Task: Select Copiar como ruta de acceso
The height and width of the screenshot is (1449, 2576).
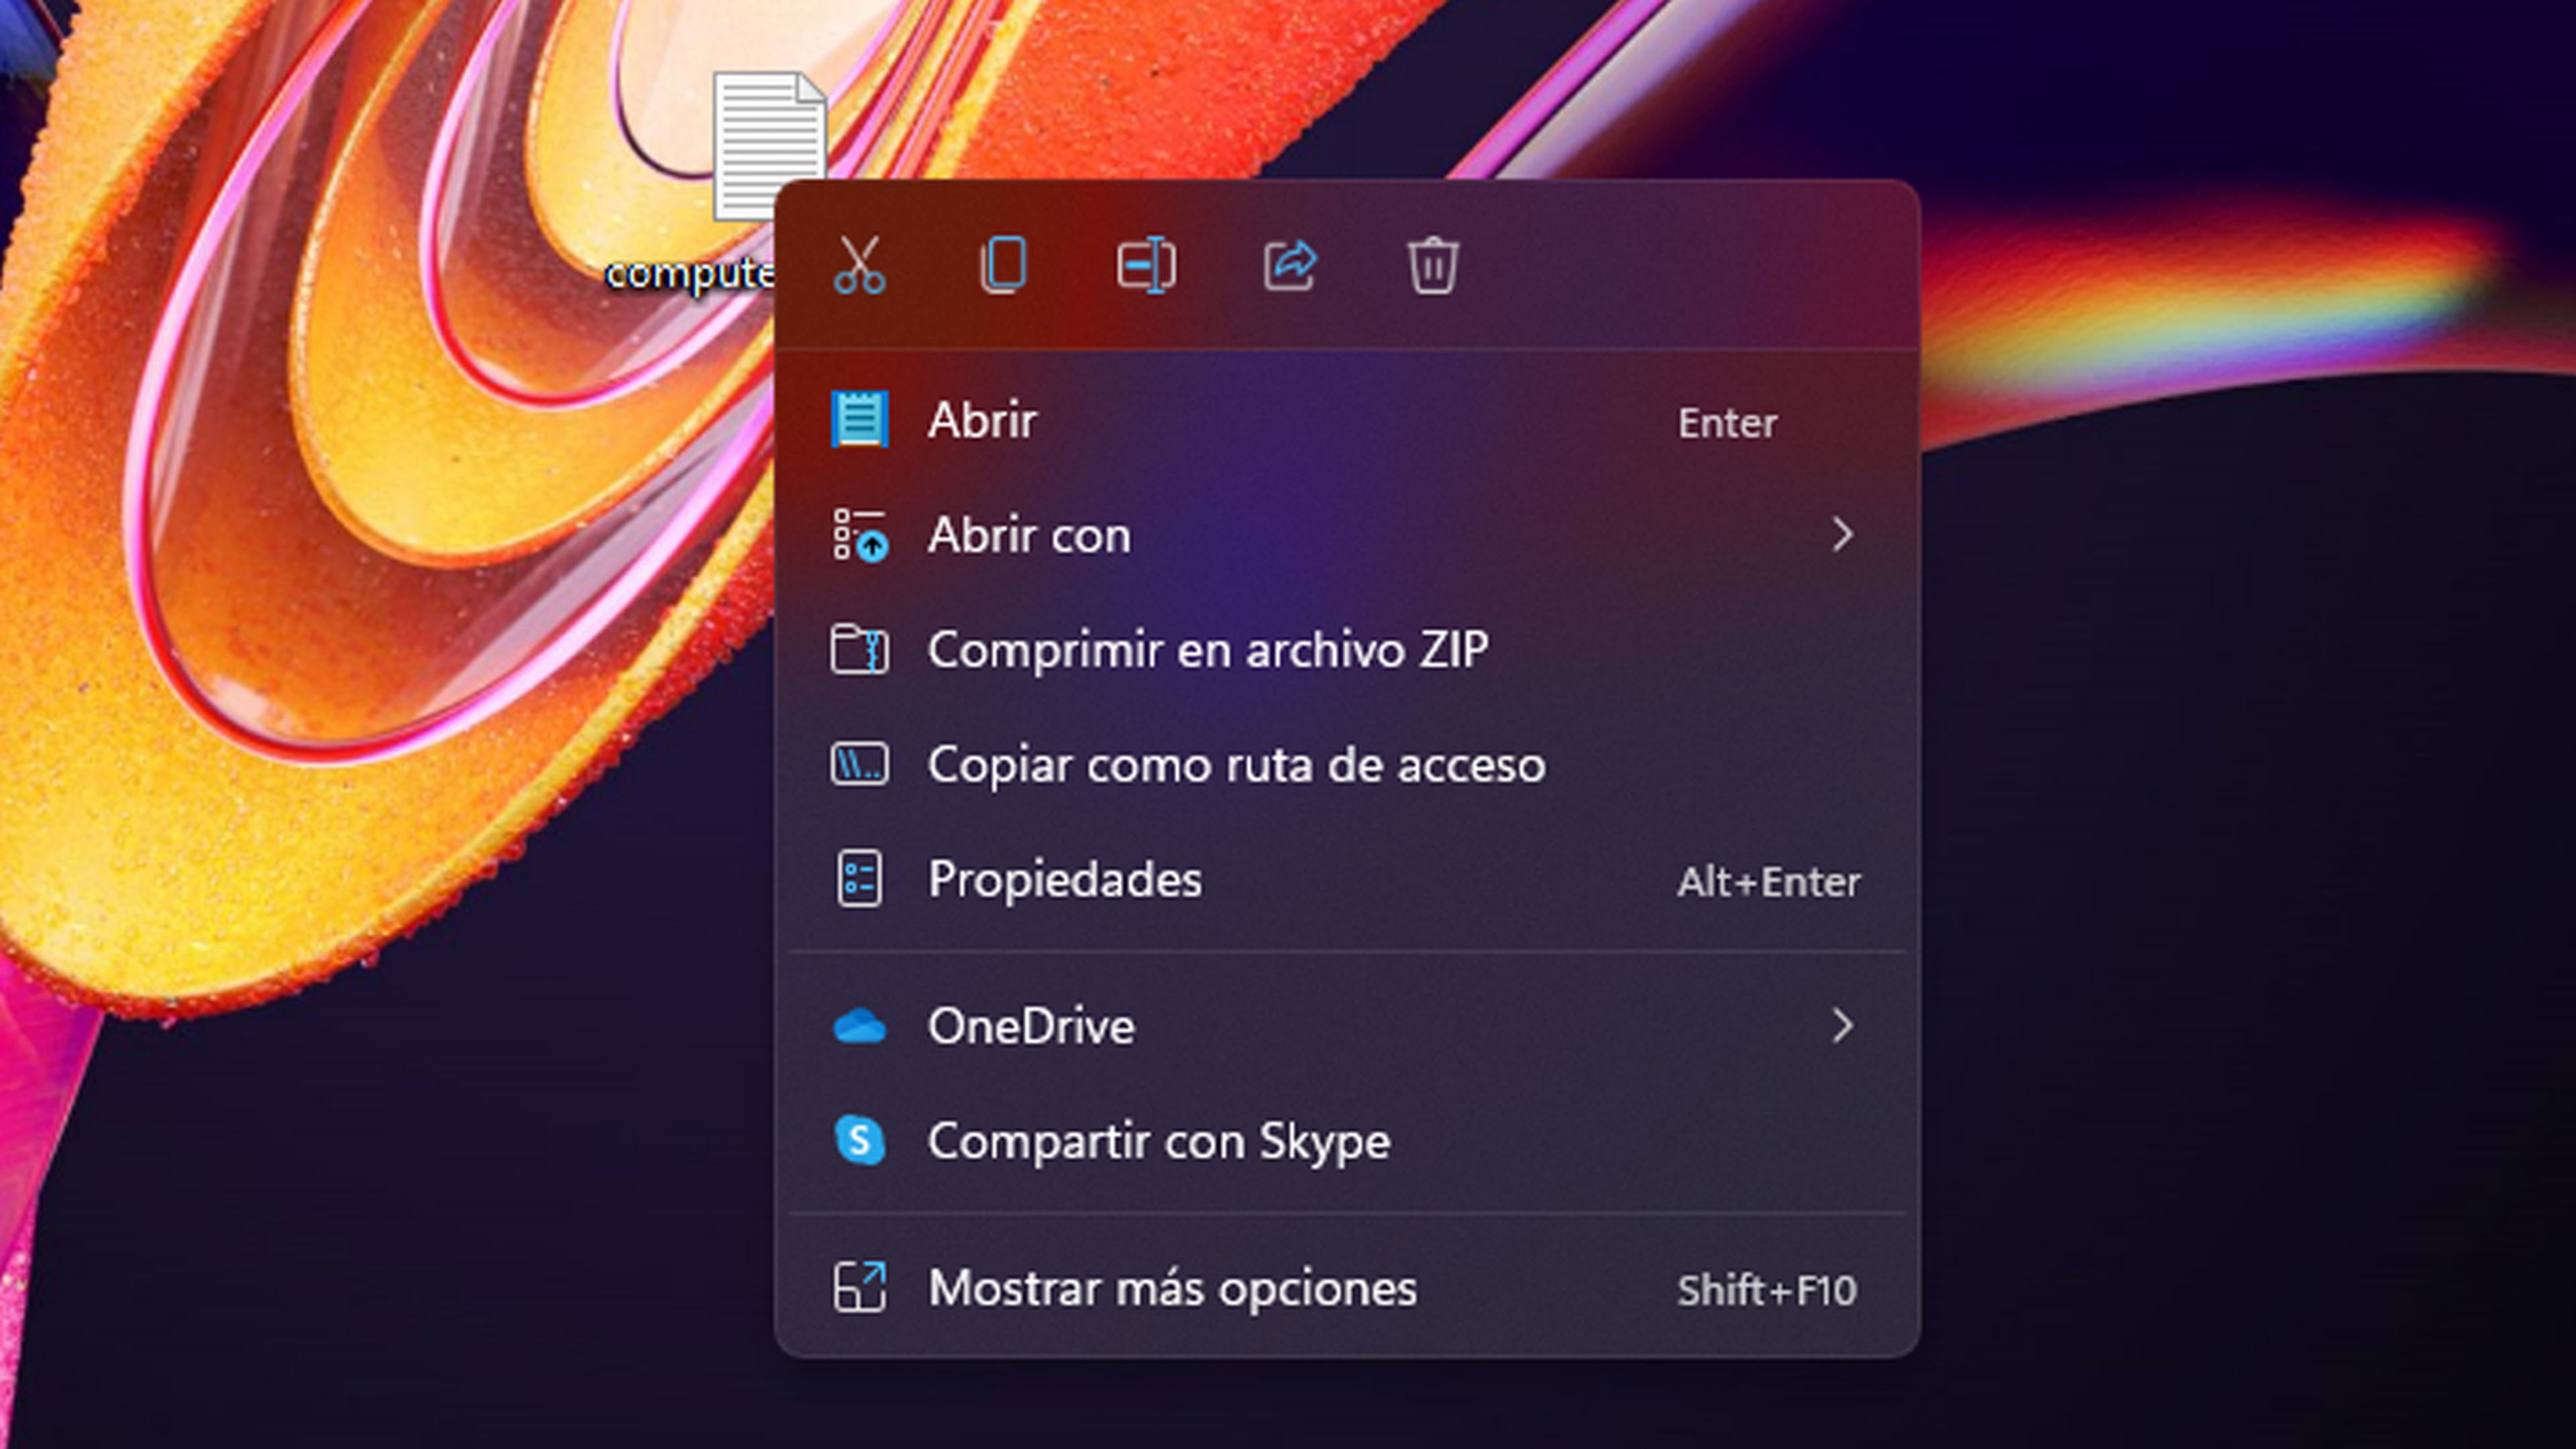Action: pos(1347,765)
